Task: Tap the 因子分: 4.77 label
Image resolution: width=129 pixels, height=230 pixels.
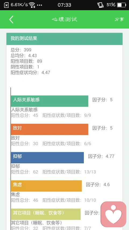Action: [x=101, y=156]
